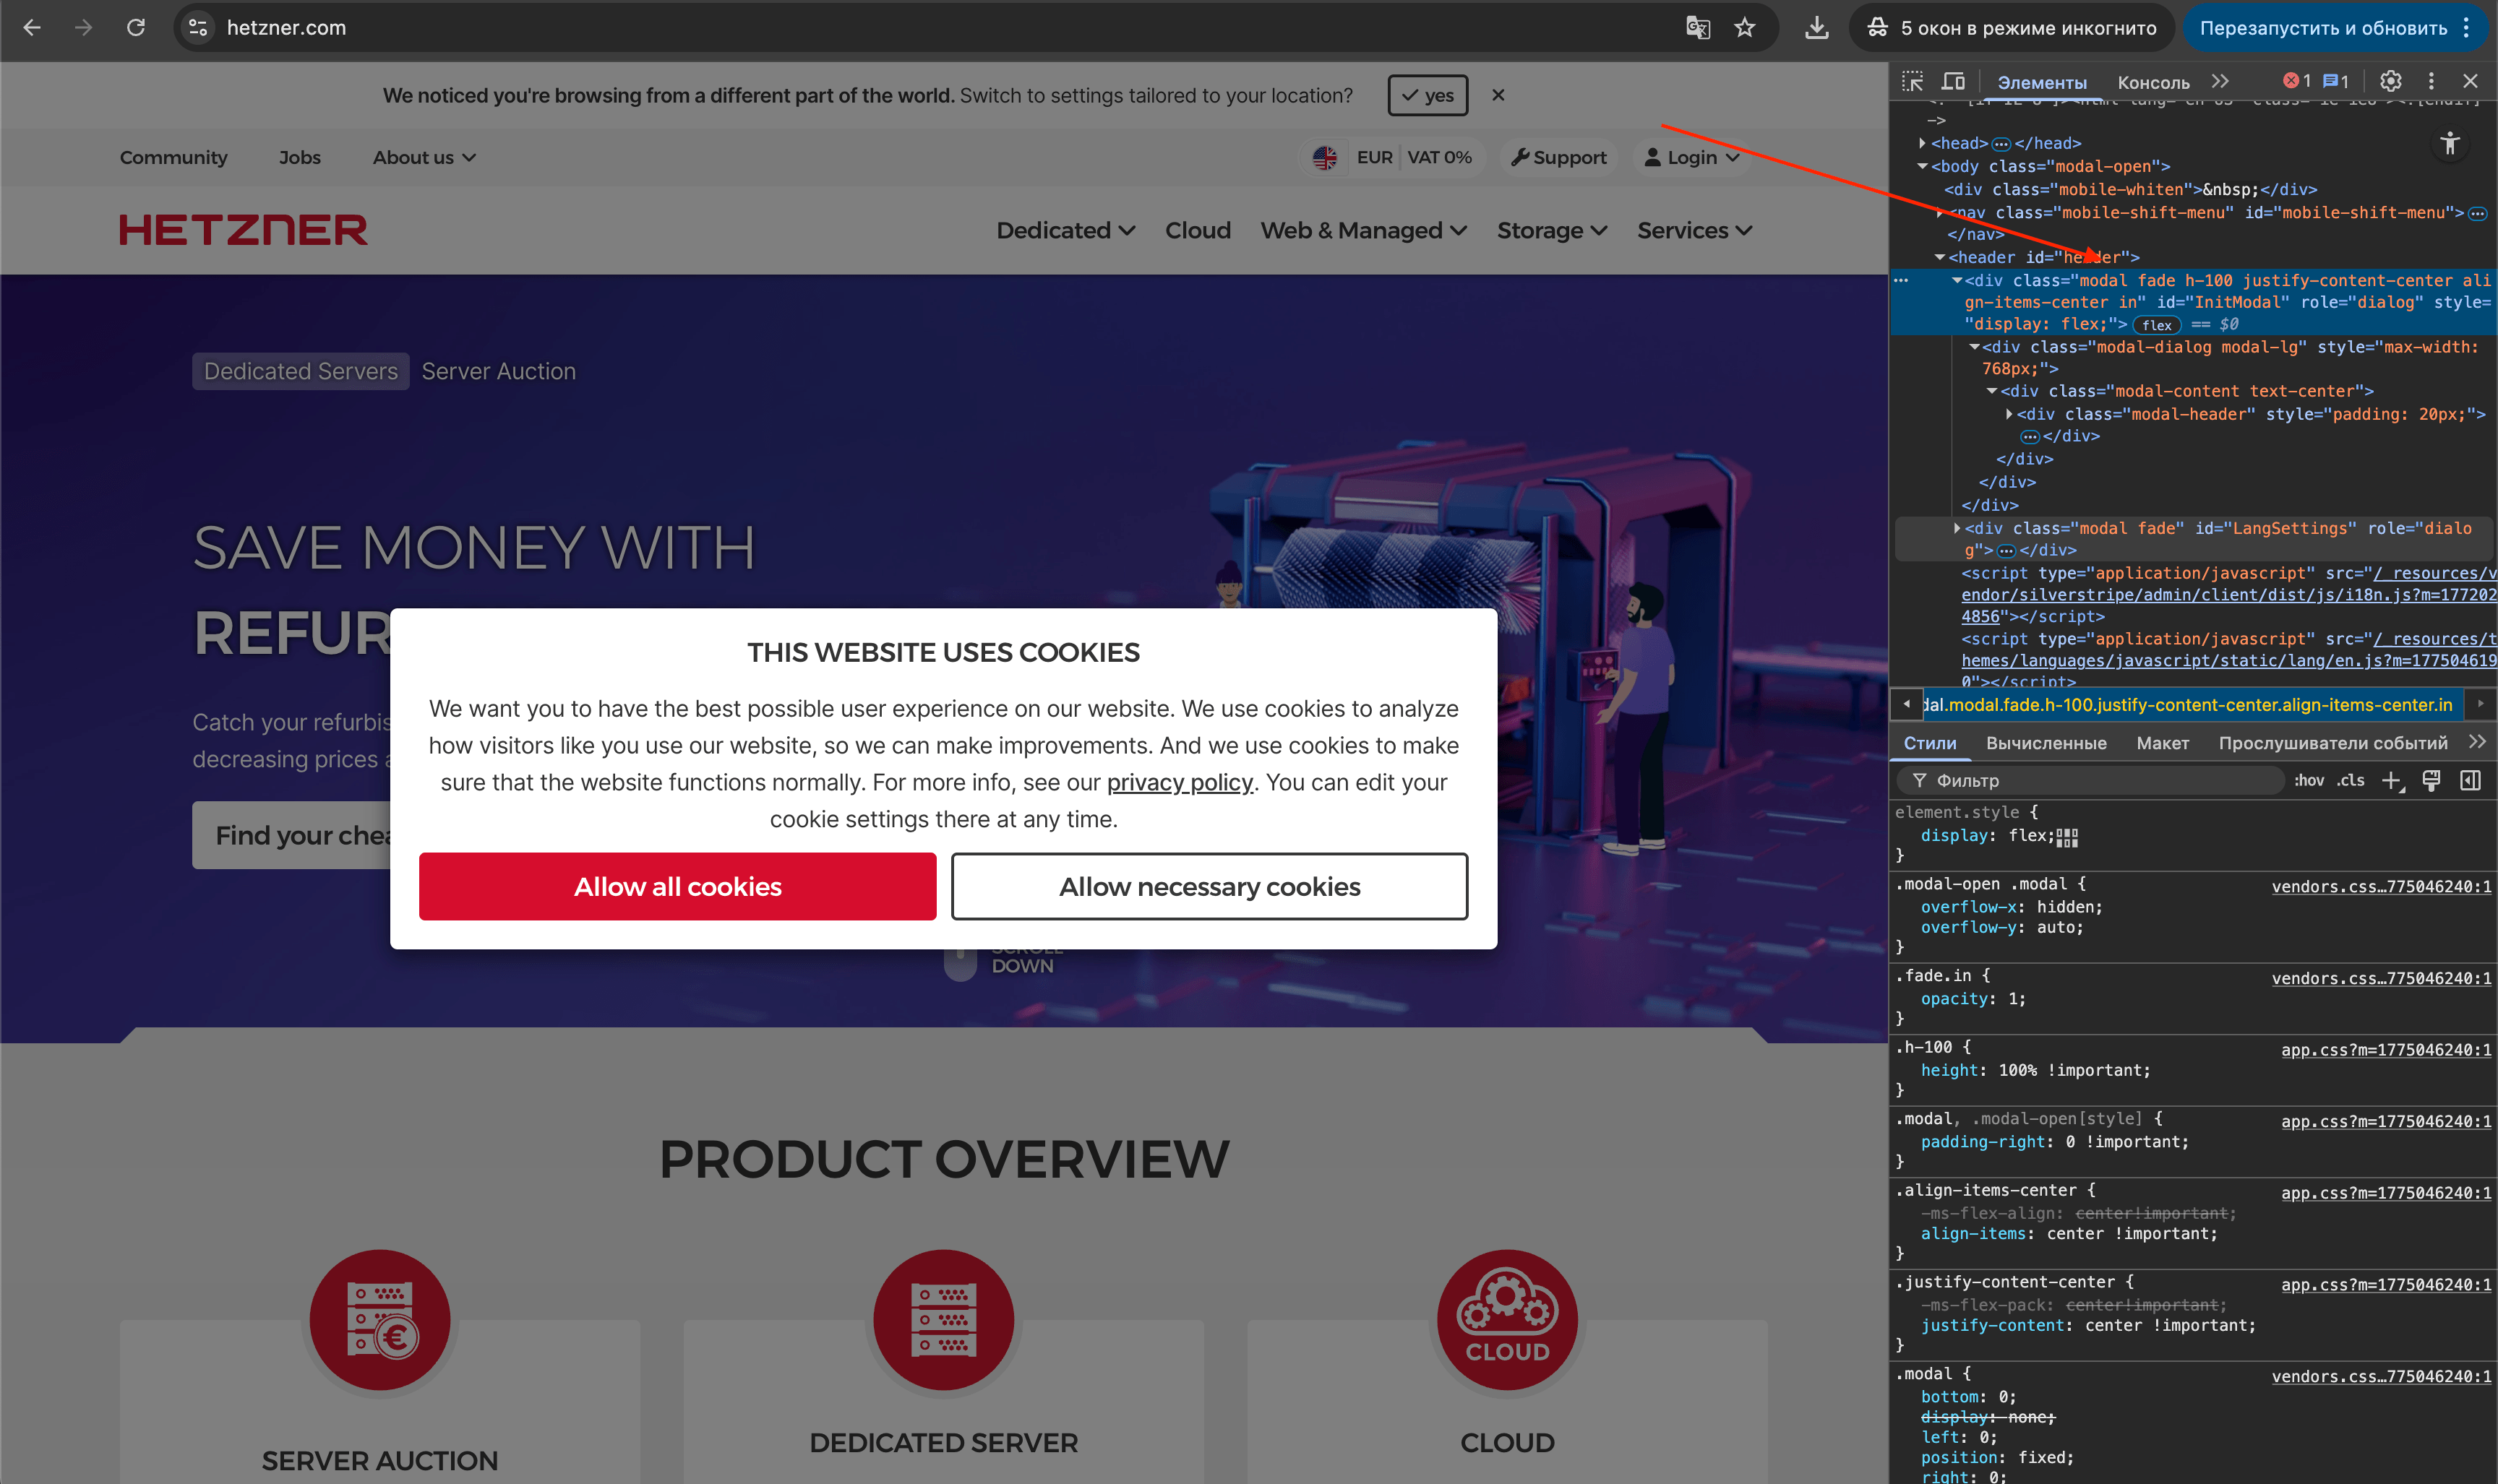Open DevTools settings gear
This screenshot has width=2498, height=1484.
click(x=2391, y=82)
